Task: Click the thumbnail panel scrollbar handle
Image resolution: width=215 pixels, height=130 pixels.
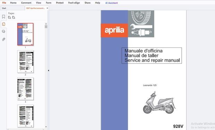Action: tap(46, 27)
